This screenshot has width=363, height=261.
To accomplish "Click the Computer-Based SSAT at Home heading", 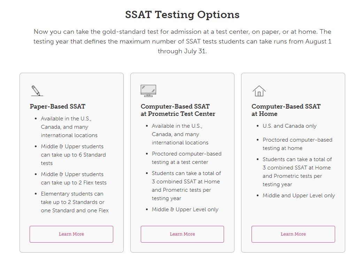I will pyautogui.click(x=286, y=110).
